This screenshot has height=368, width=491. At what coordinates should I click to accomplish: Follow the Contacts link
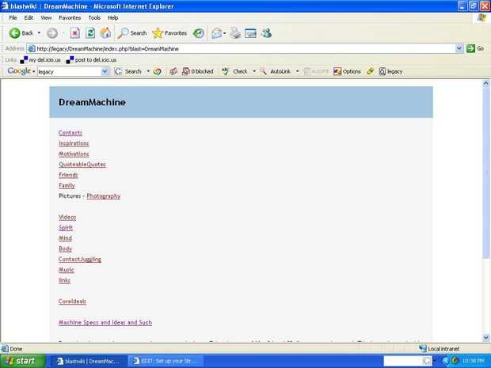coord(70,133)
